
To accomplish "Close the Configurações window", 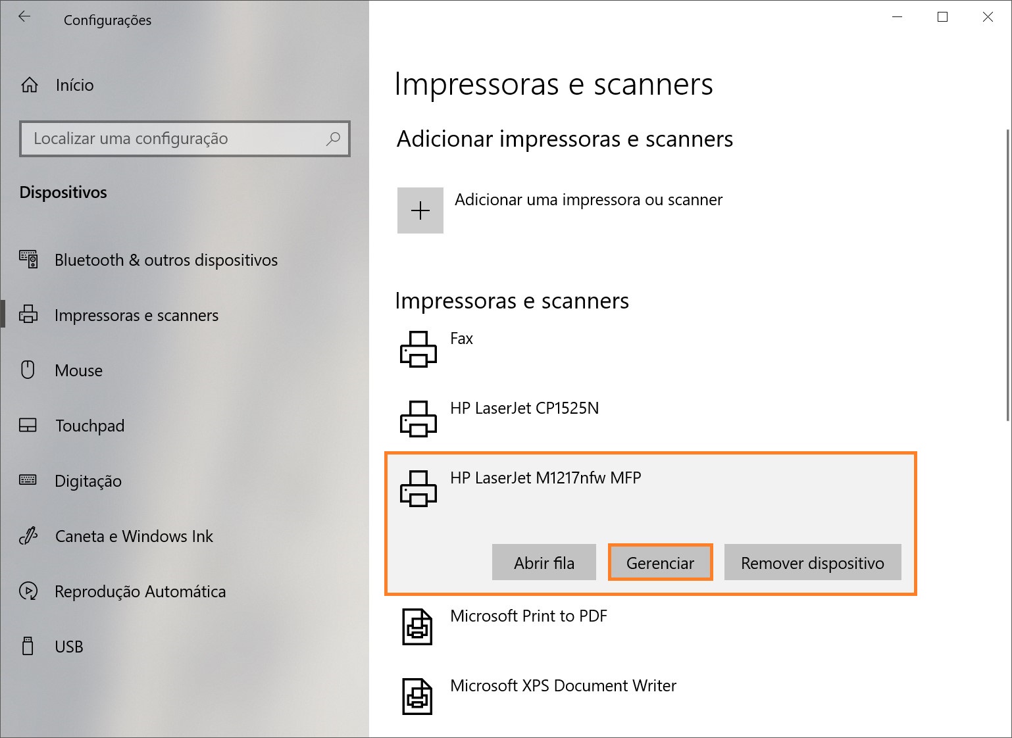I will [988, 17].
